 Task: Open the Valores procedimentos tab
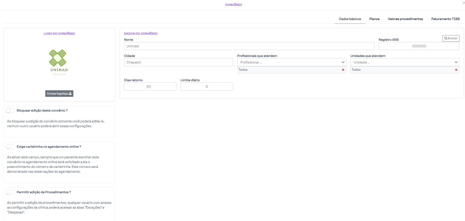click(405, 19)
